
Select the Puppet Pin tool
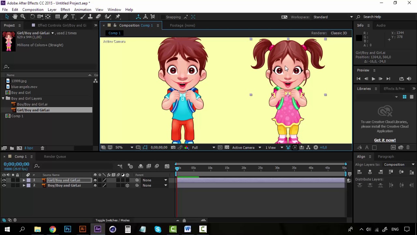point(118,17)
